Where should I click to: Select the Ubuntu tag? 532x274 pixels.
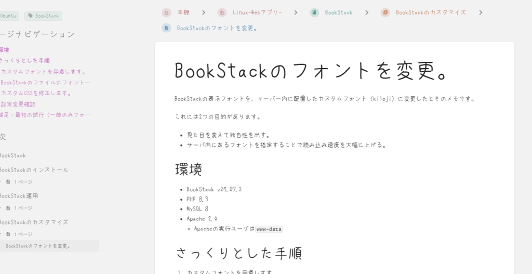click(x=9, y=16)
